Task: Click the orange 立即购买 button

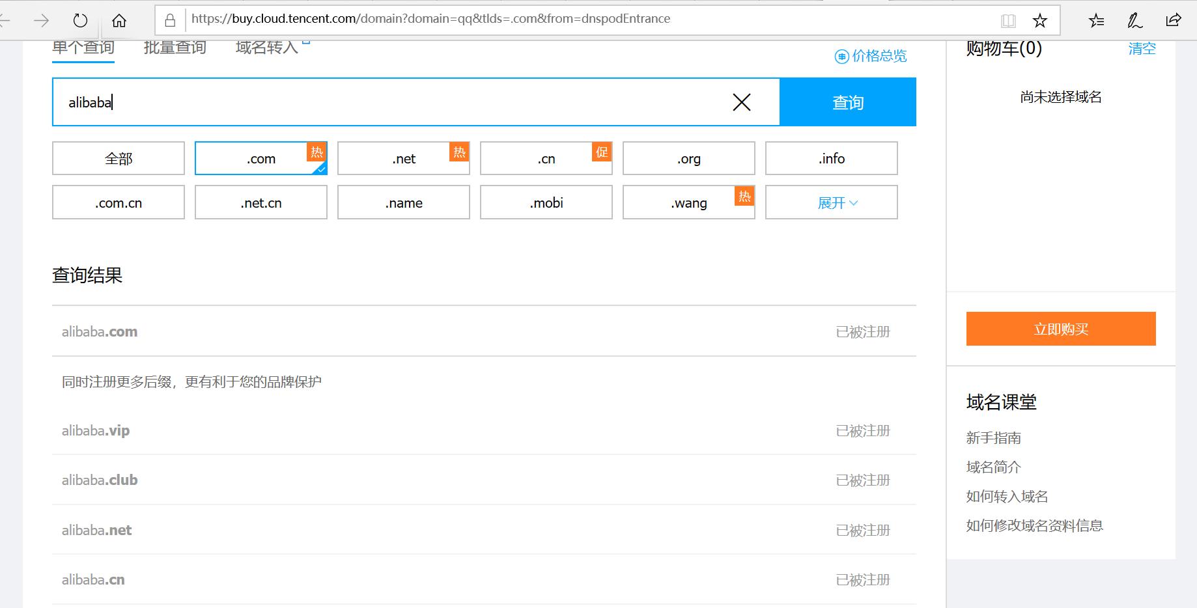Action: point(1061,329)
